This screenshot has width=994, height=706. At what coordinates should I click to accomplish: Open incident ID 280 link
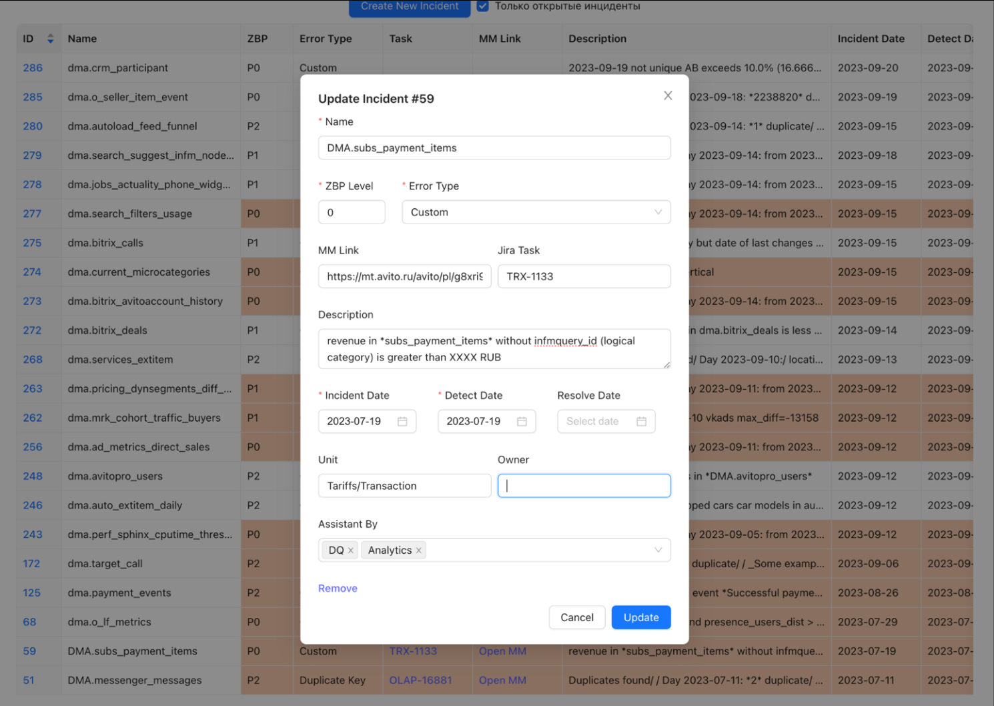click(x=33, y=126)
